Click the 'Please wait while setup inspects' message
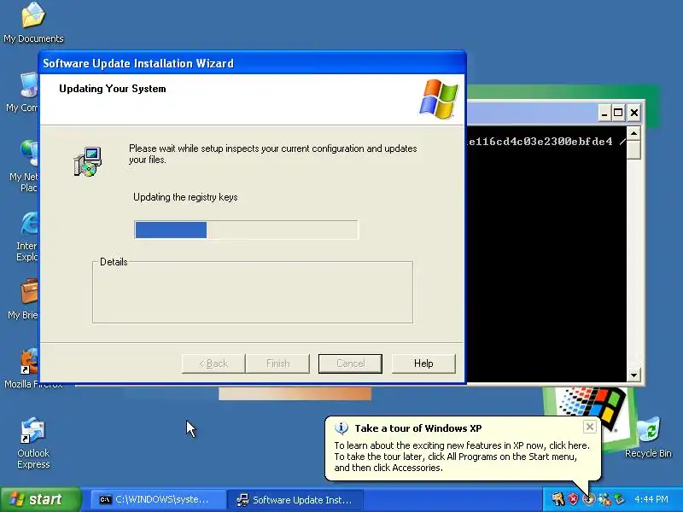 coord(272,154)
